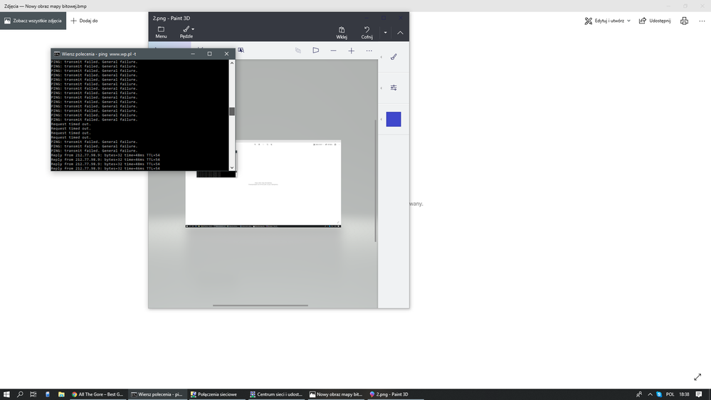Click the command prompt title bar icon
Viewport: 711px width, 400px height.
pos(57,54)
